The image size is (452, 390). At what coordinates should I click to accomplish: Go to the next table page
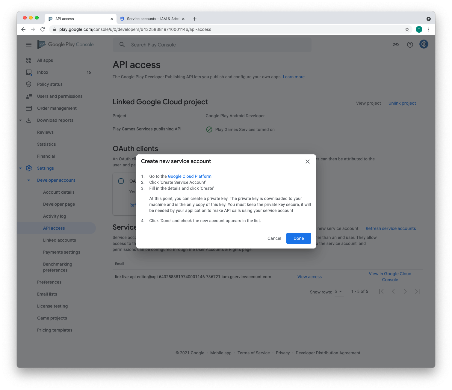[x=405, y=291]
